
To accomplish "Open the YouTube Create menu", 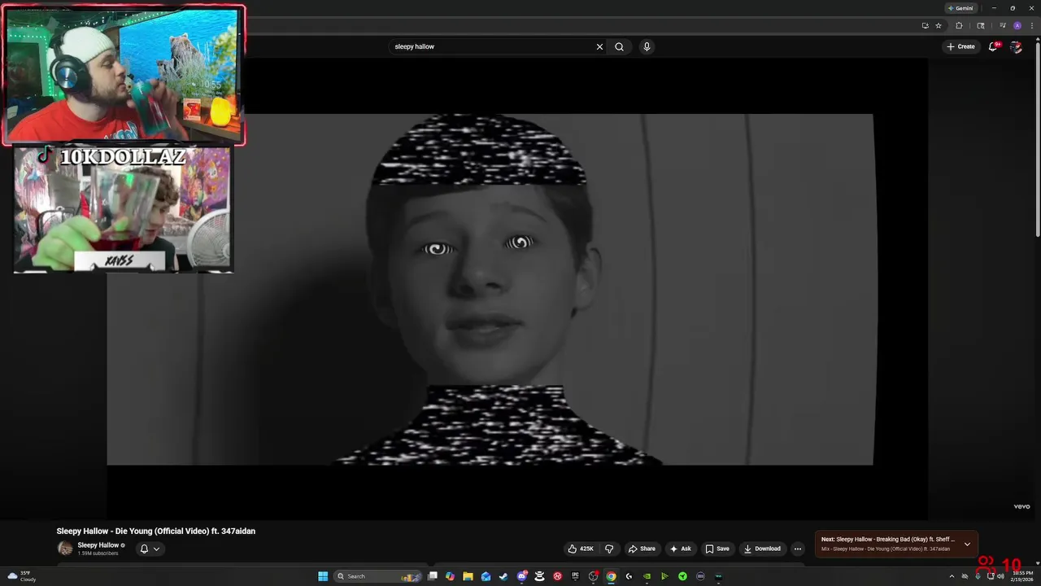I will pos(960,46).
